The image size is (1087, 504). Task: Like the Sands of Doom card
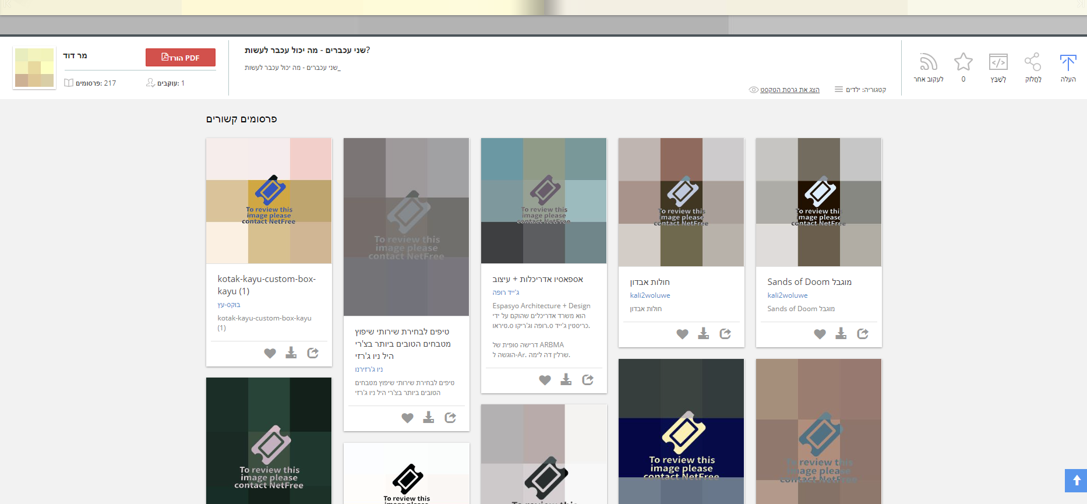pyautogui.click(x=820, y=334)
